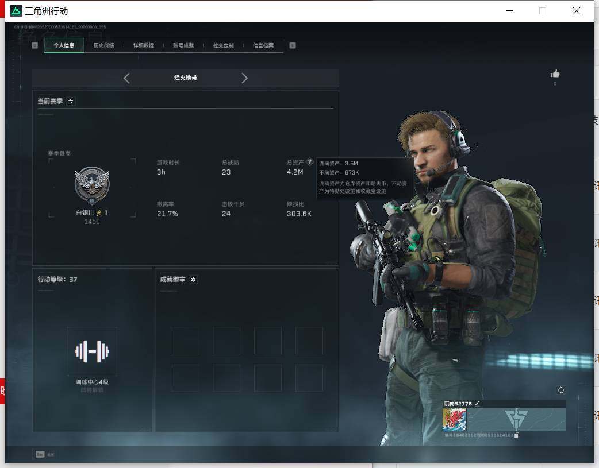Click the 三角洲行动 title bar app icon
599x468 pixels.
(16, 11)
